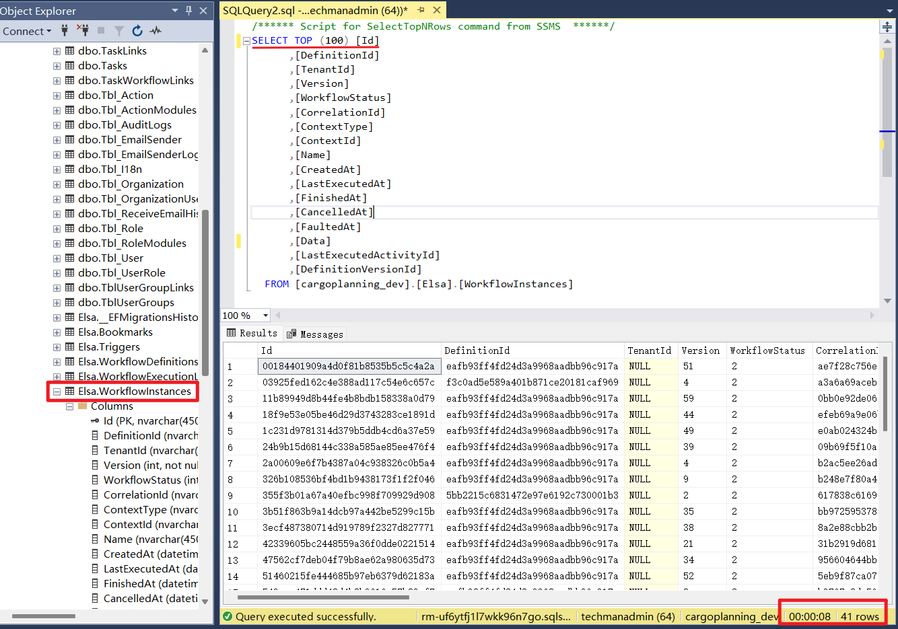The width and height of the screenshot is (898, 629).
Task: Expand the dbo.Tbl_User table node
Action: [57, 258]
